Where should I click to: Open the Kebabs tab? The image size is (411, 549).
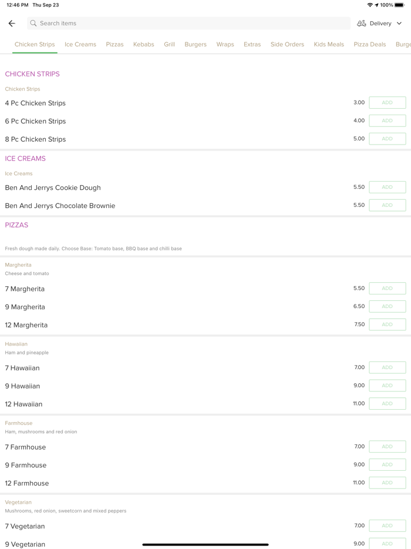coord(144,45)
